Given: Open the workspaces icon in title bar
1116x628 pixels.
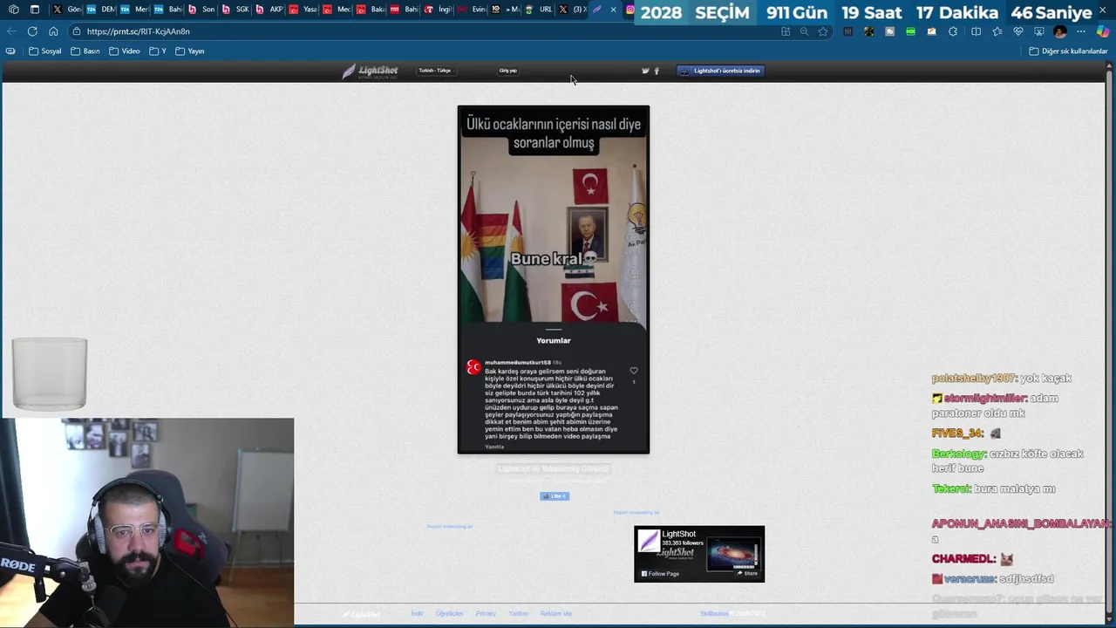Looking at the screenshot, I should point(14,10).
